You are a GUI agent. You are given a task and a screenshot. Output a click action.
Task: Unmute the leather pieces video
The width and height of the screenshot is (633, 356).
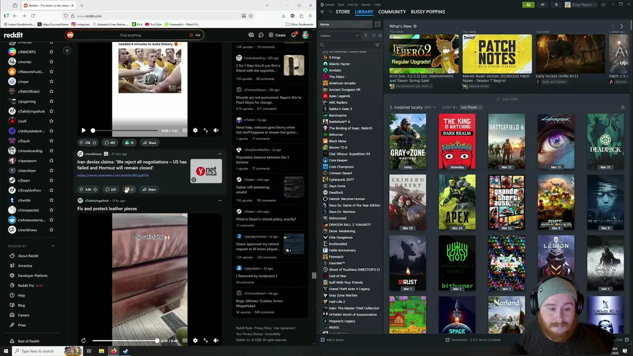pos(216,341)
